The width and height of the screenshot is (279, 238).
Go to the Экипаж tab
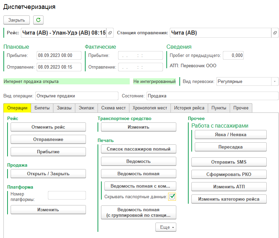[86, 108]
